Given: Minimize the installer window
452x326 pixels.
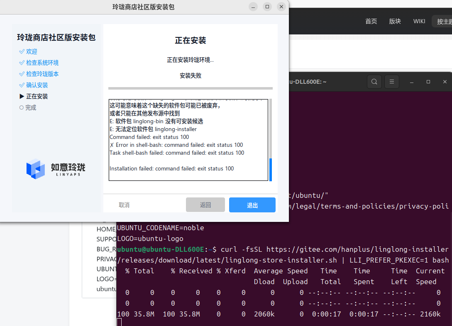Looking at the screenshot, I should point(253,7).
